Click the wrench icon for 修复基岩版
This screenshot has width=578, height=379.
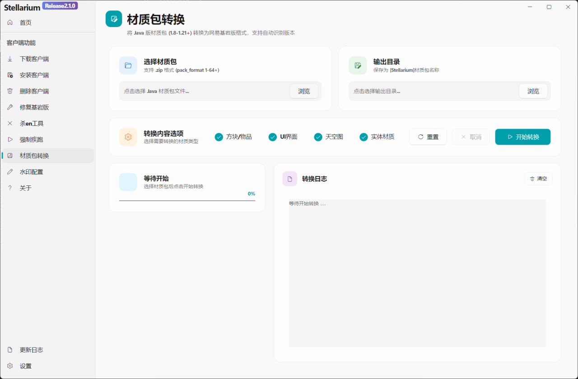pyautogui.click(x=10, y=107)
